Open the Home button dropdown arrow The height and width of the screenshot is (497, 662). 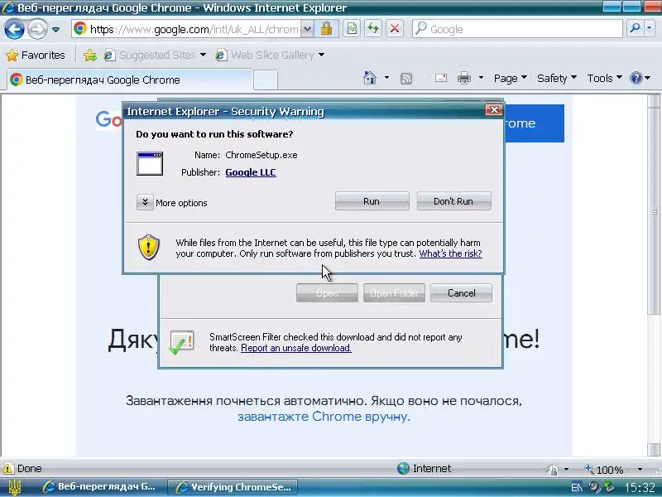[386, 78]
